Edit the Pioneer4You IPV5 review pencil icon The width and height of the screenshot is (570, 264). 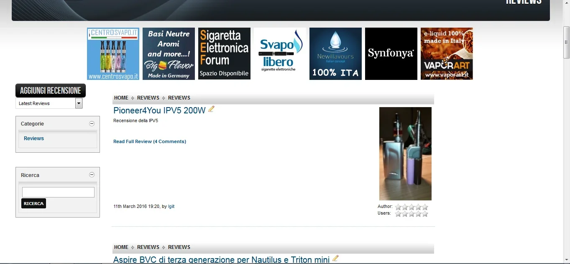[211, 109]
